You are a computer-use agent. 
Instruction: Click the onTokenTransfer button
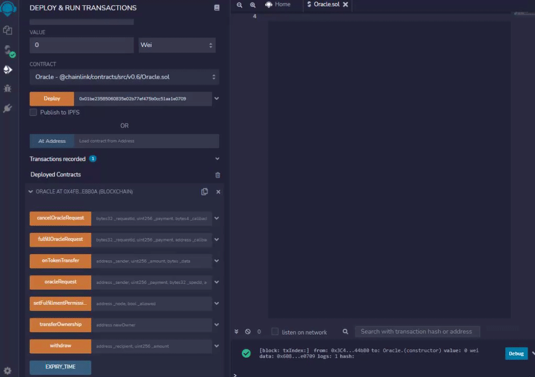60,261
